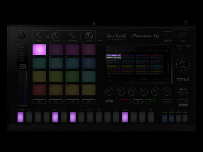Tap the OneShot trigger mode value

tap(166, 80)
